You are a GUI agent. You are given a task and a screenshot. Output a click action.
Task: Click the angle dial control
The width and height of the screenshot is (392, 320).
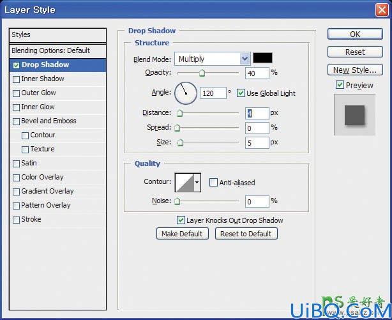[x=186, y=93]
